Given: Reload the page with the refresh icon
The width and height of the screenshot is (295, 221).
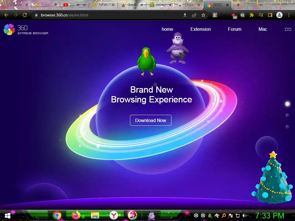Looking at the screenshot, I should pos(25,15).
